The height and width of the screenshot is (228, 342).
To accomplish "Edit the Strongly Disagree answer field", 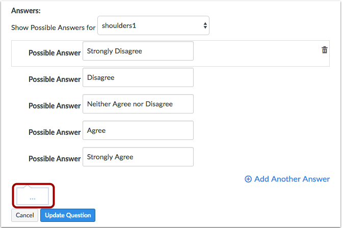I will point(138,51).
